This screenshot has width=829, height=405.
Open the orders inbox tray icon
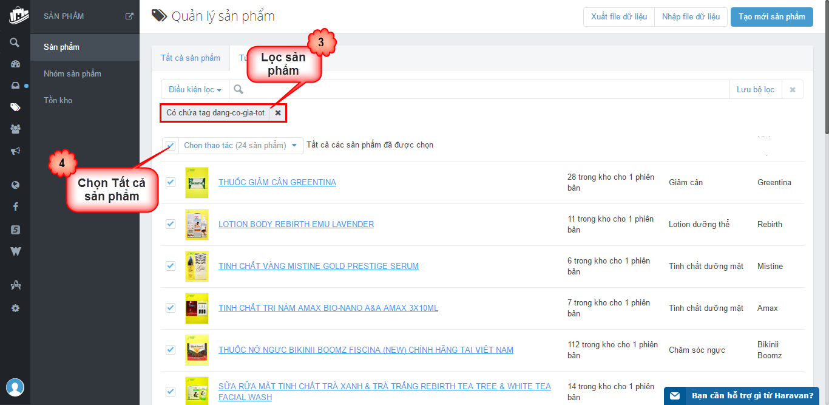[x=15, y=86]
